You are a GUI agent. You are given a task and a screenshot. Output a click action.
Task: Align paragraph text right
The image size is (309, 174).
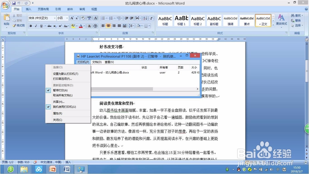114,26
